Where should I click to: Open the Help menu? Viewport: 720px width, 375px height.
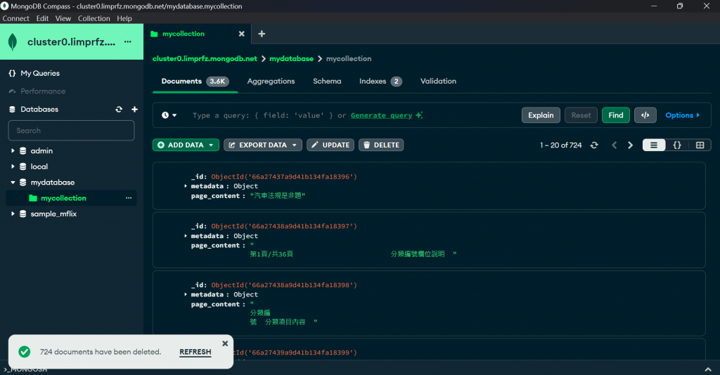point(124,18)
